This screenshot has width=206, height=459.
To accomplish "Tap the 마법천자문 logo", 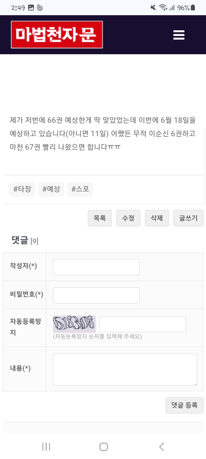I will point(57,35).
